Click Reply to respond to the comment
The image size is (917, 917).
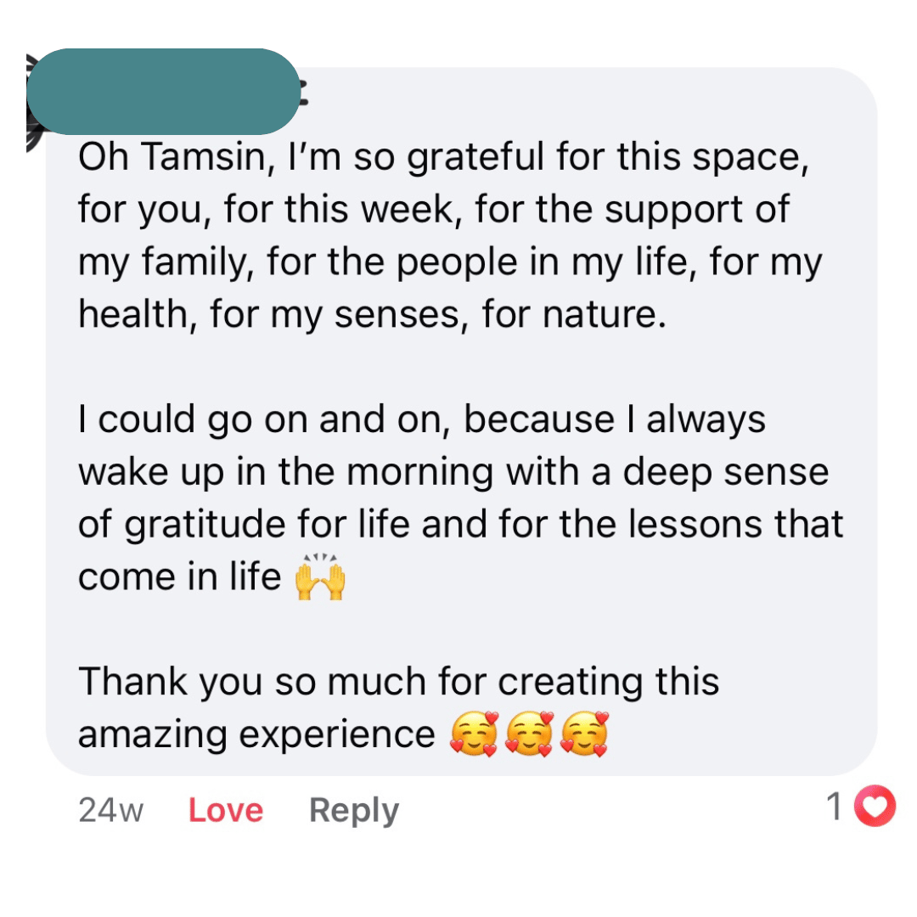[x=353, y=810]
